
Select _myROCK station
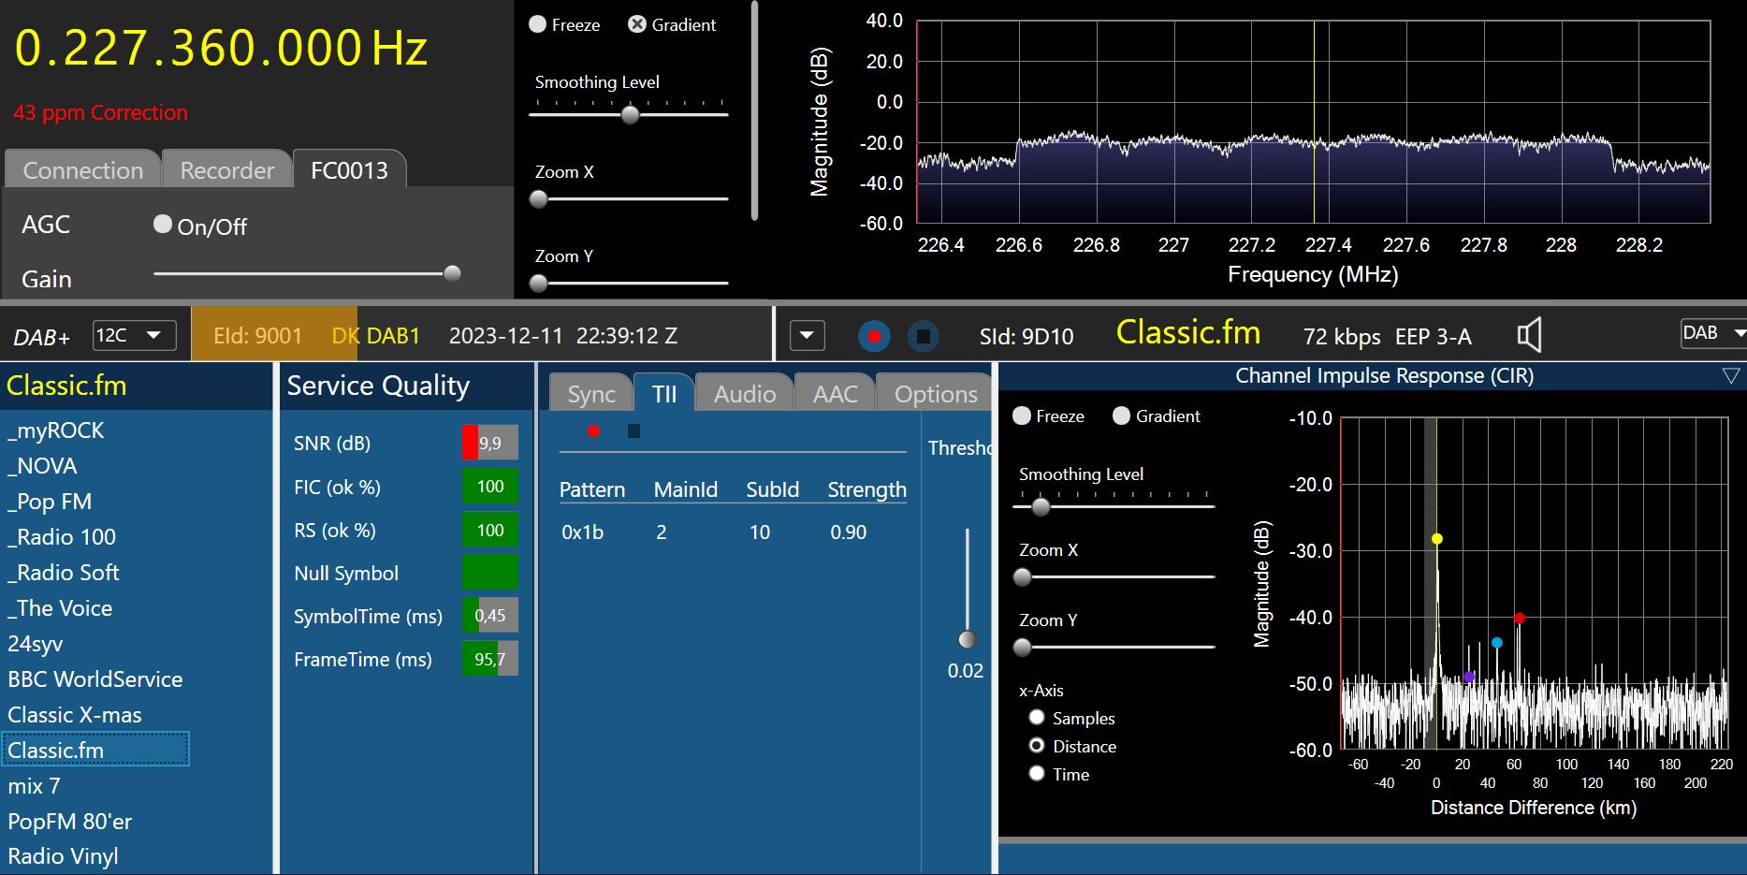[56, 430]
